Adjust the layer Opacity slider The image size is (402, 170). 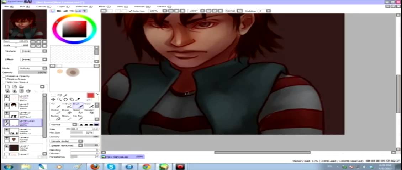(x=33, y=73)
